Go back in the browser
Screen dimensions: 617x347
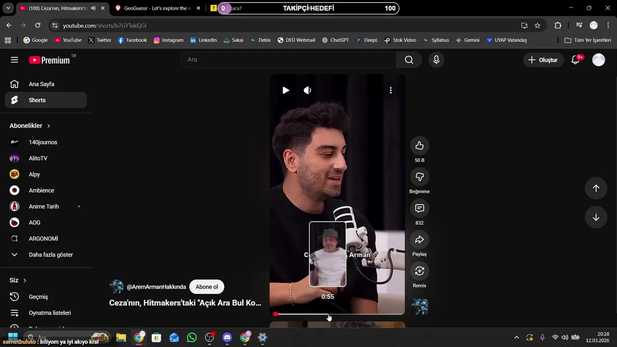click(9, 26)
